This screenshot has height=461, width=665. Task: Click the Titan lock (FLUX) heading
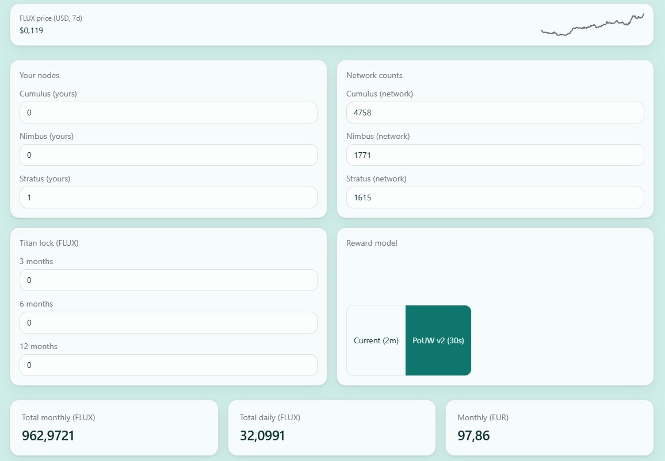point(49,243)
